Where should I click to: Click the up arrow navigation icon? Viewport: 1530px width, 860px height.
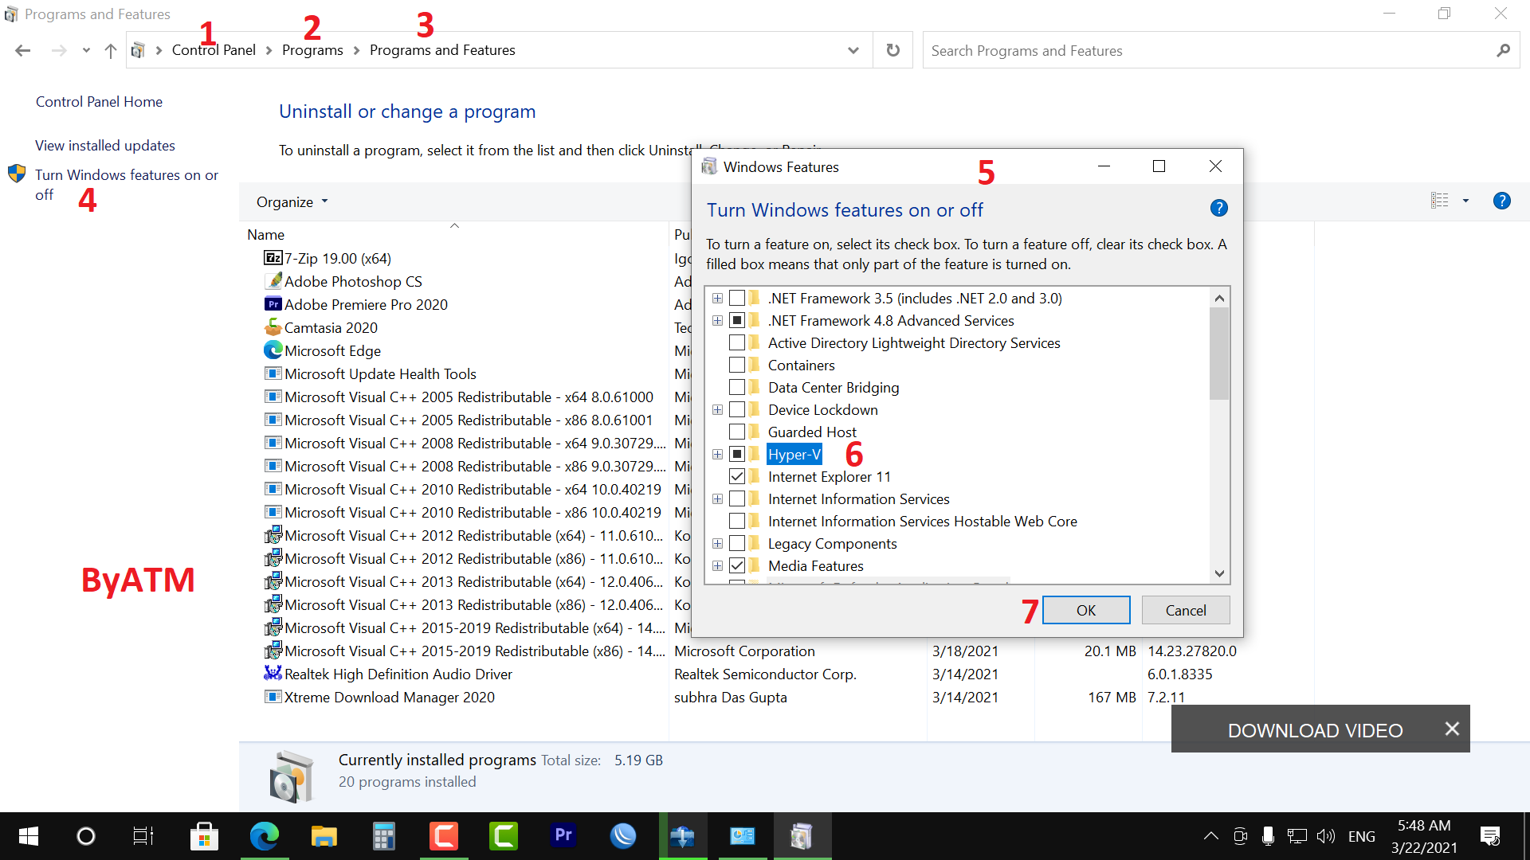pyautogui.click(x=110, y=51)
